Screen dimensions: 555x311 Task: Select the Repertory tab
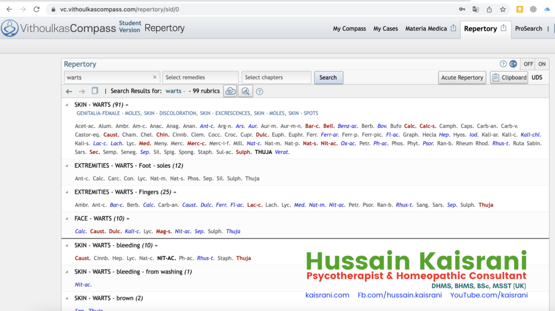(x=480, y=29)
